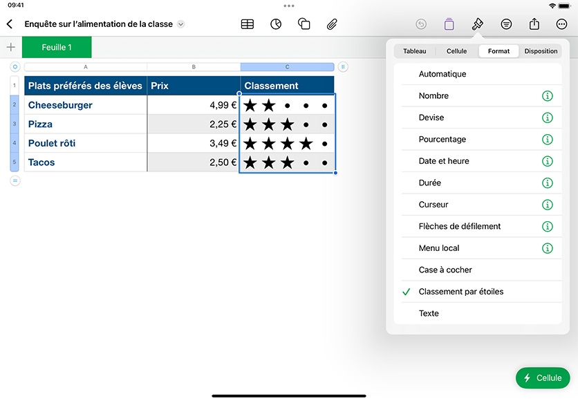Choose the Case à cocher format
Image resolution: width=578 pixels, height=401 pixels.
(x=478, y=270)
